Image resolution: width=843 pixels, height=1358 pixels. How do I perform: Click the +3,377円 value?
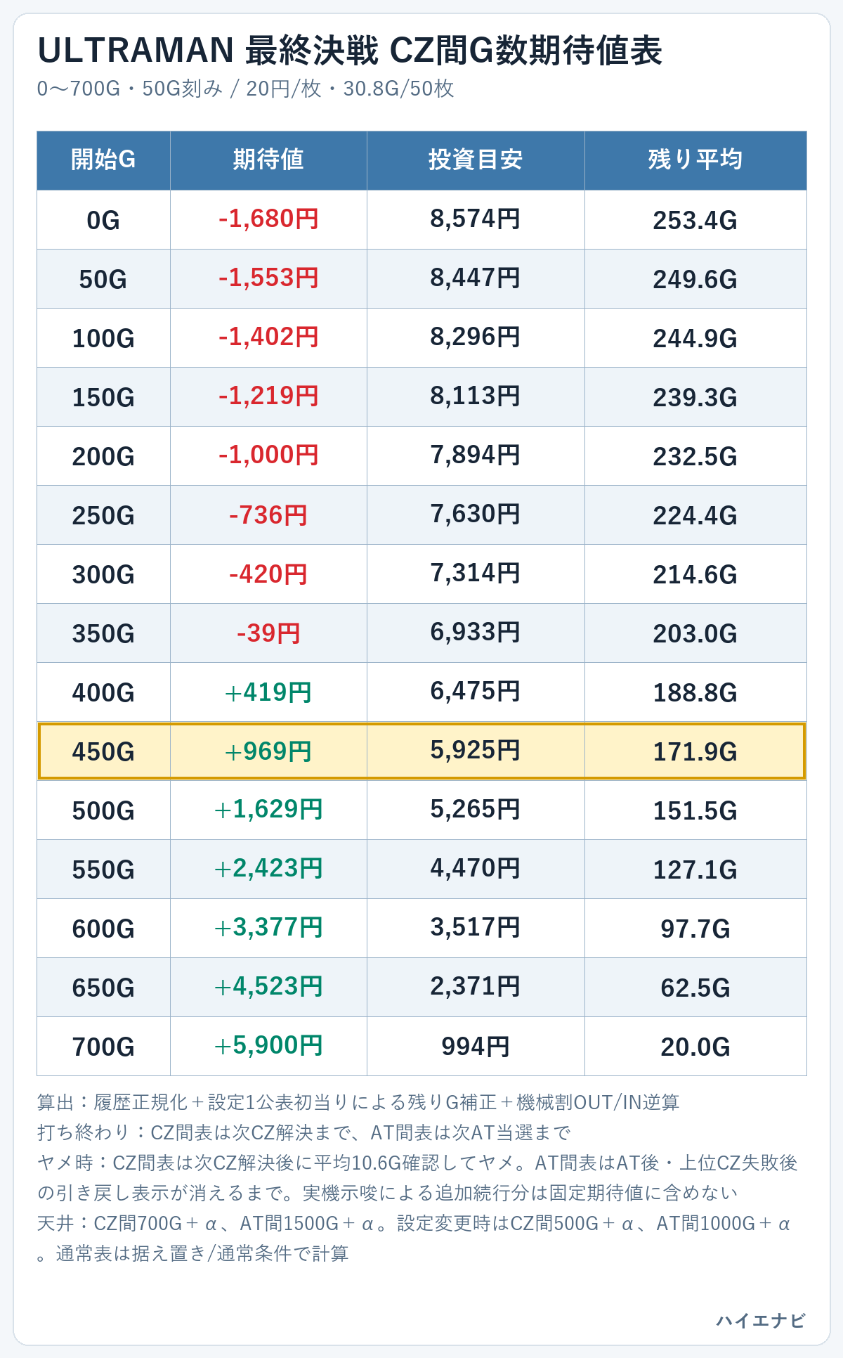[x=268, y=928]
